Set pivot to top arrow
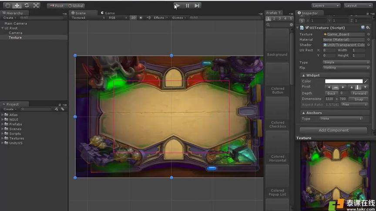Viewport: 376px width, 211px height. tap(352, 87)
